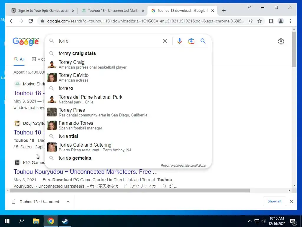Choose the Torrey Craig basketball player suggestion
Image resolution: width=302 pixels, height=227 pixels.
click(128, 64)
